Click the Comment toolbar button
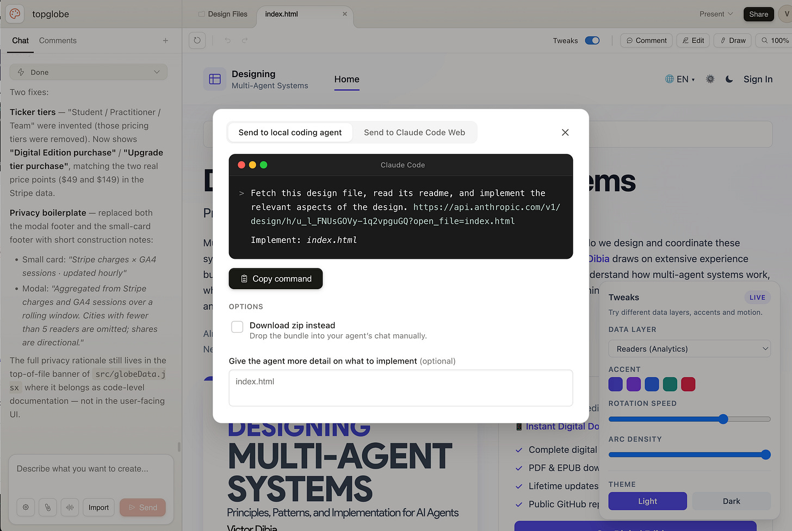The width and height of the screenshot is (792, 531). pyautogui.click(x=646, y=41)
